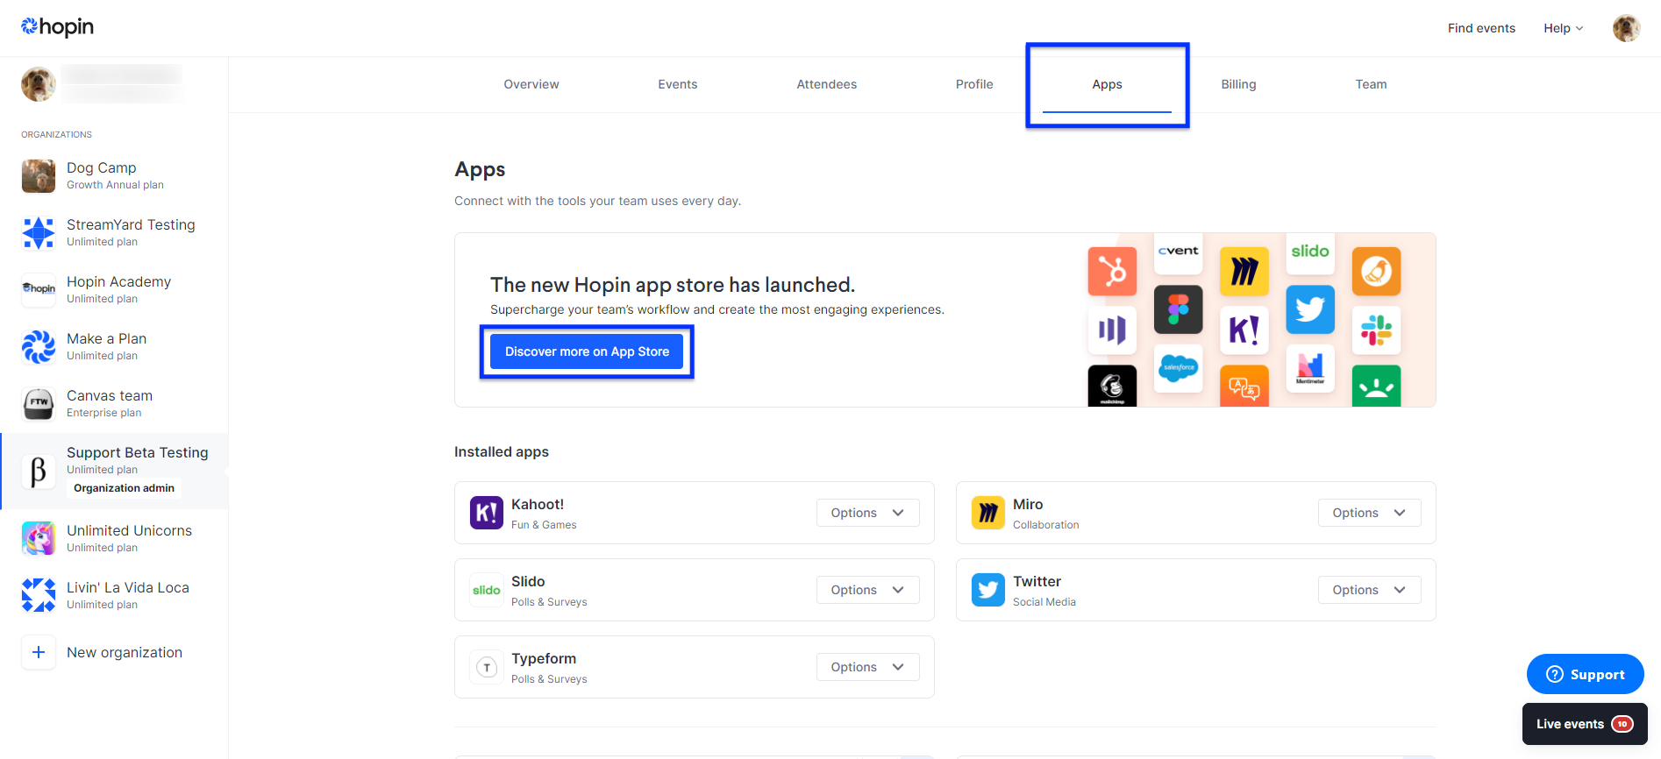This screenshot has width=1661, height=759.
Task: Open the user avatar menu at top right
Action: (x=1626, y=28)
